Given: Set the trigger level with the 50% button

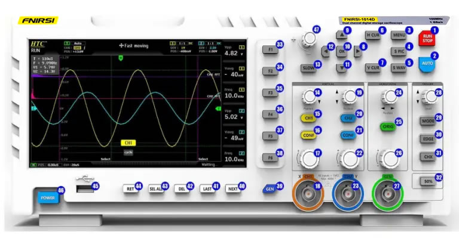Looking at the screenshot, I should [428, 181].
